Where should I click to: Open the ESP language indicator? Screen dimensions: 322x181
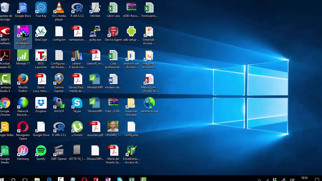292,180
